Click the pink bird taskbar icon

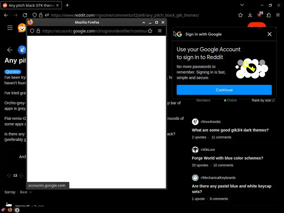point(3,210)
